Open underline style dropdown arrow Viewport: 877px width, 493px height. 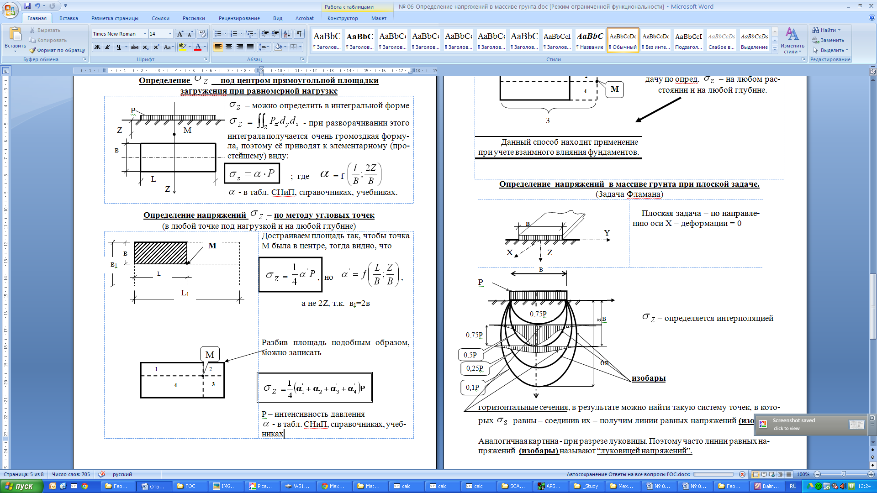click(x=126, y=47)
